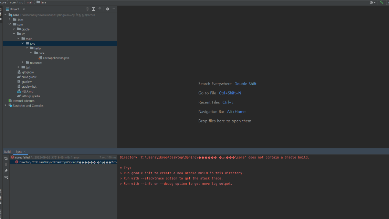Click the 'does not contain a Gradle build' error line
Viewport: 389px width, 219px height.
point(214,157)
